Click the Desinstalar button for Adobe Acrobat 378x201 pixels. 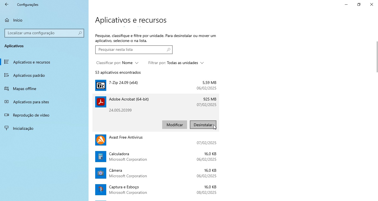(203, 125)
